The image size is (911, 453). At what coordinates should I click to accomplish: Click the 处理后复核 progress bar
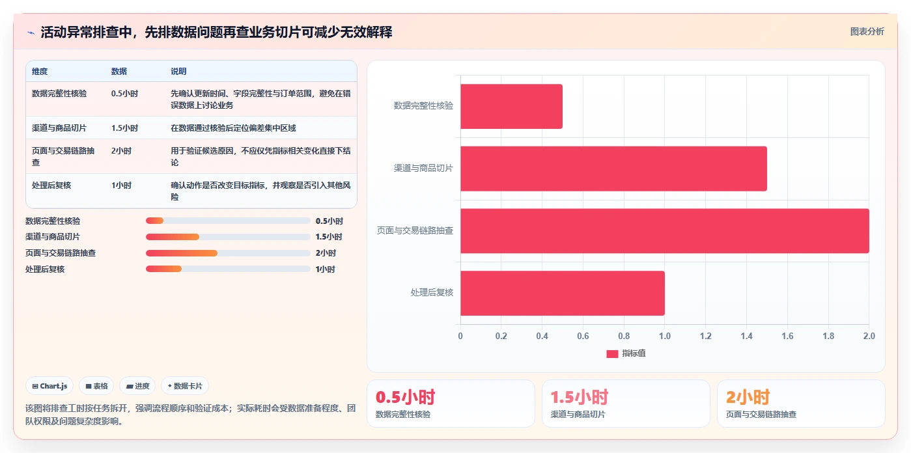tap(228, 269)
